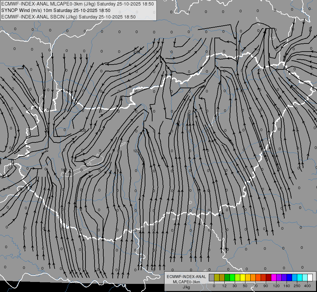
Task: Select the white swatch at legend end
Action: (x=310, y=277)
